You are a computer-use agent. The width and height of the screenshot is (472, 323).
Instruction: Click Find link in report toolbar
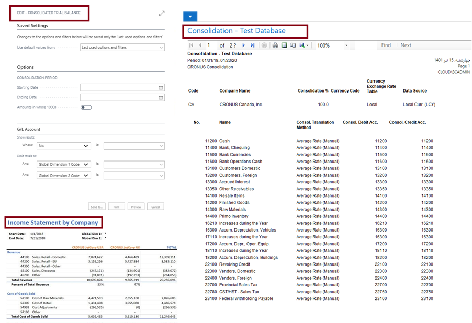(386, 45)
